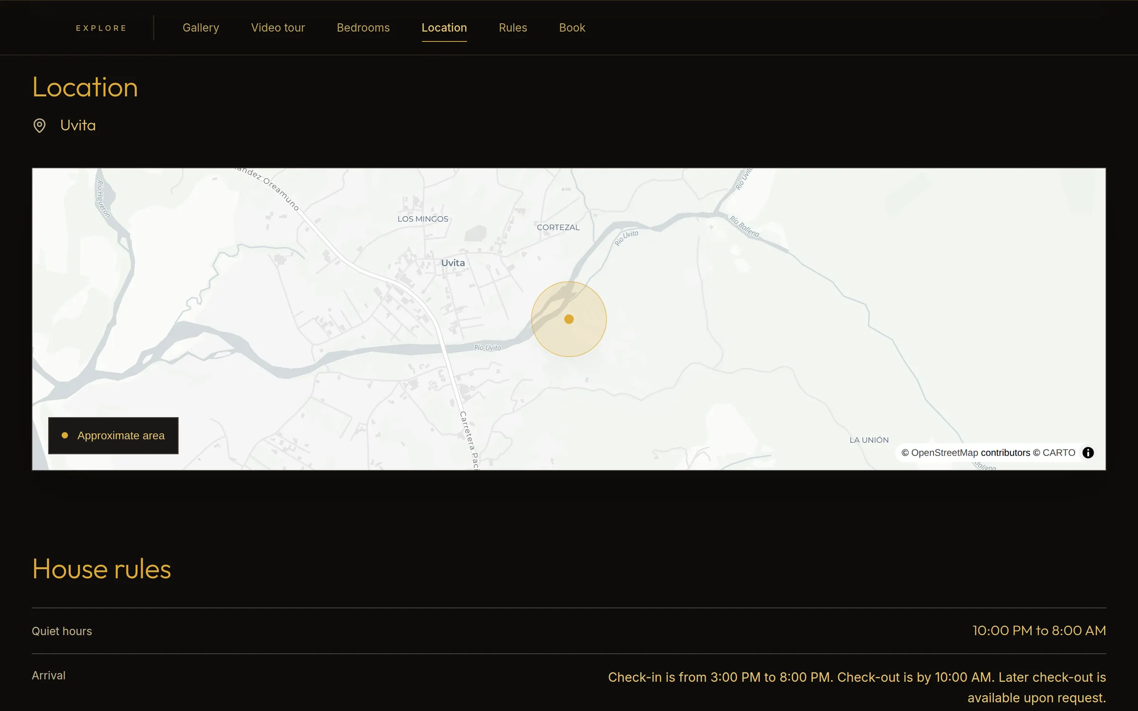Select the Location tab
The width and height of the screenshot is (1138, 711).
click(x=444, y=28)
